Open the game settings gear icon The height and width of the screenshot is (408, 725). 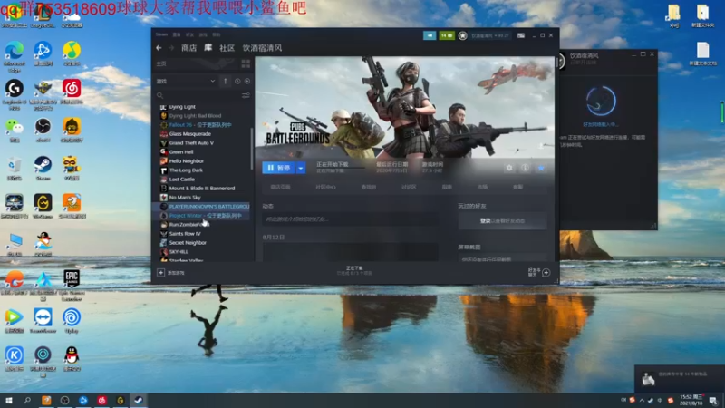pyautogui.click(x=509, y=168)
